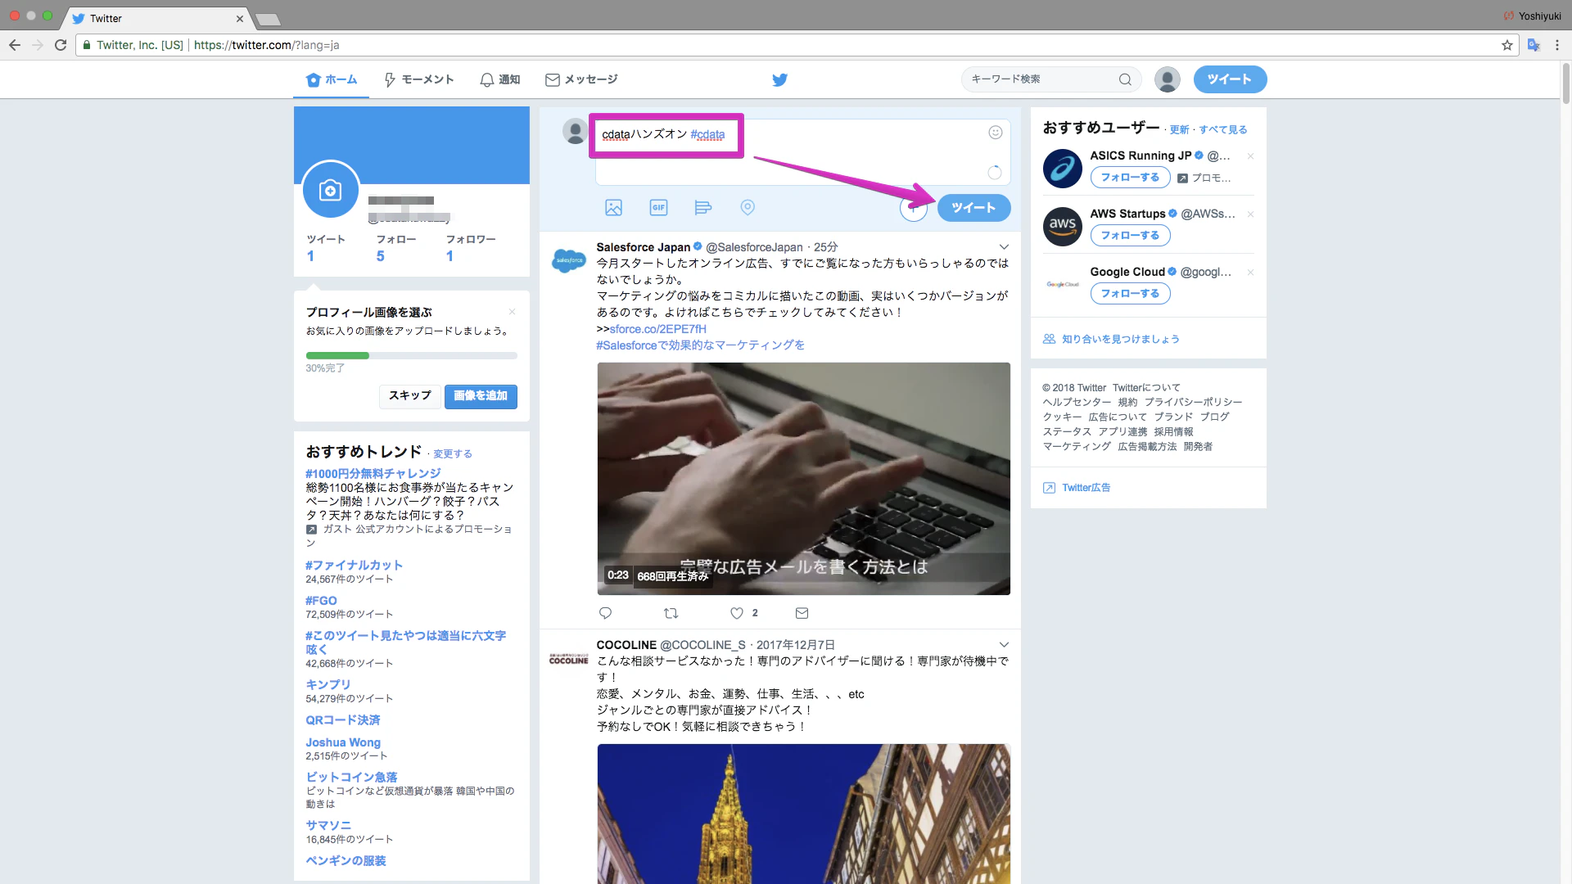Reload the page in browser

[61, 45]
